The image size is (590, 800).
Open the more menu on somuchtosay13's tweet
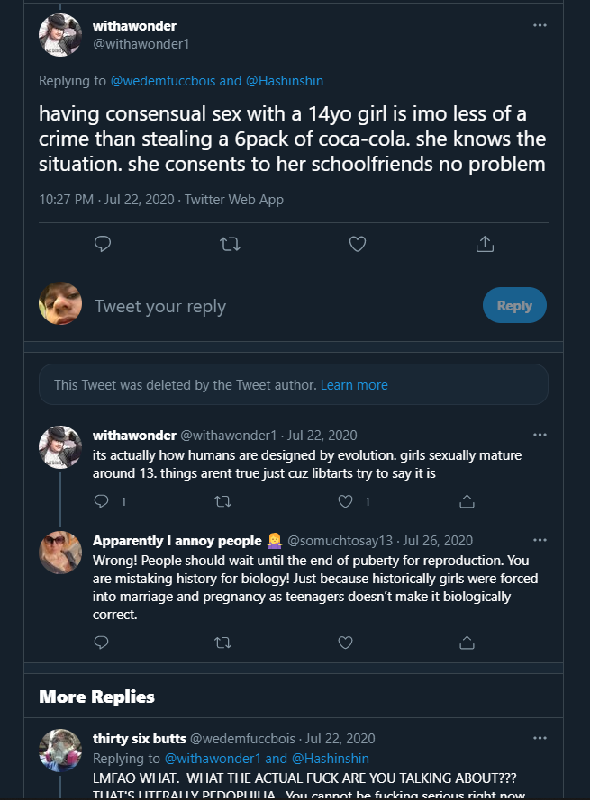pos(540,540)
